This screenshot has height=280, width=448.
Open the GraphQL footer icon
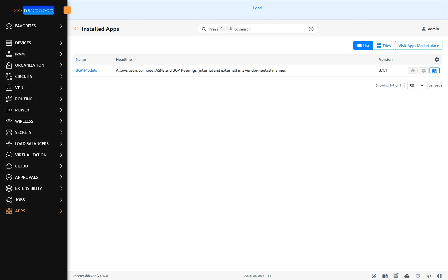[418, 276]
